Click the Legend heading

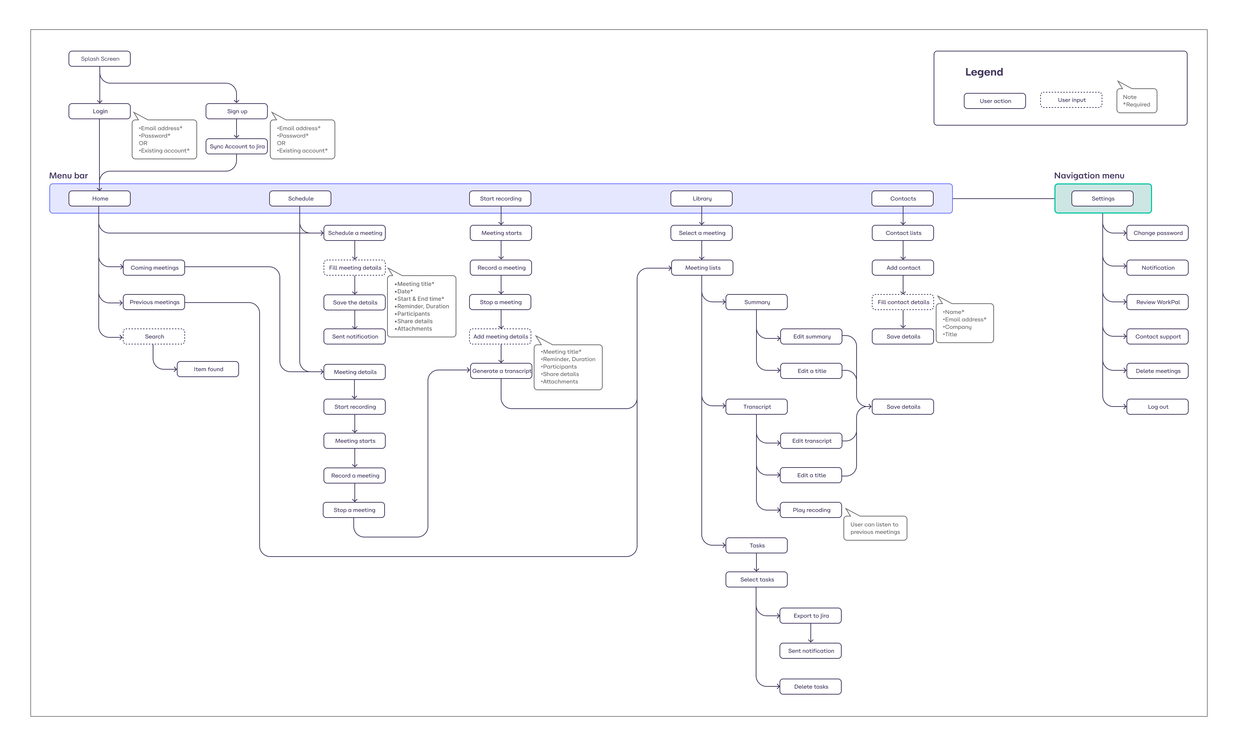984,72
